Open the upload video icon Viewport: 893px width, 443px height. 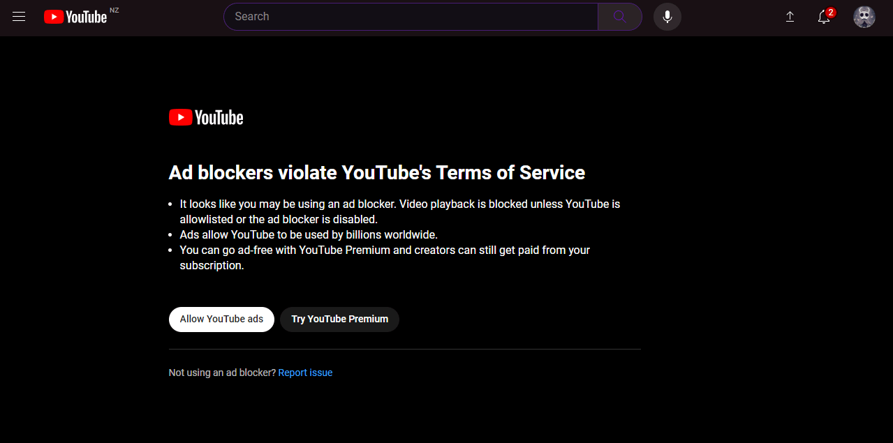(x=790, y=17)
